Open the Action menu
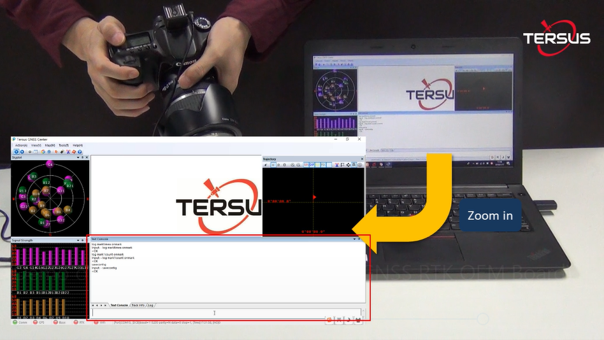This screenshot has width=604, height=340. tap(21, 145)
